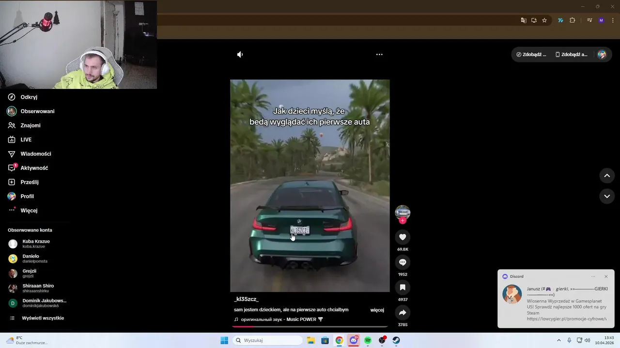Expand caption with więcej
Screen dimensions: 620x348
coord(377,310)
